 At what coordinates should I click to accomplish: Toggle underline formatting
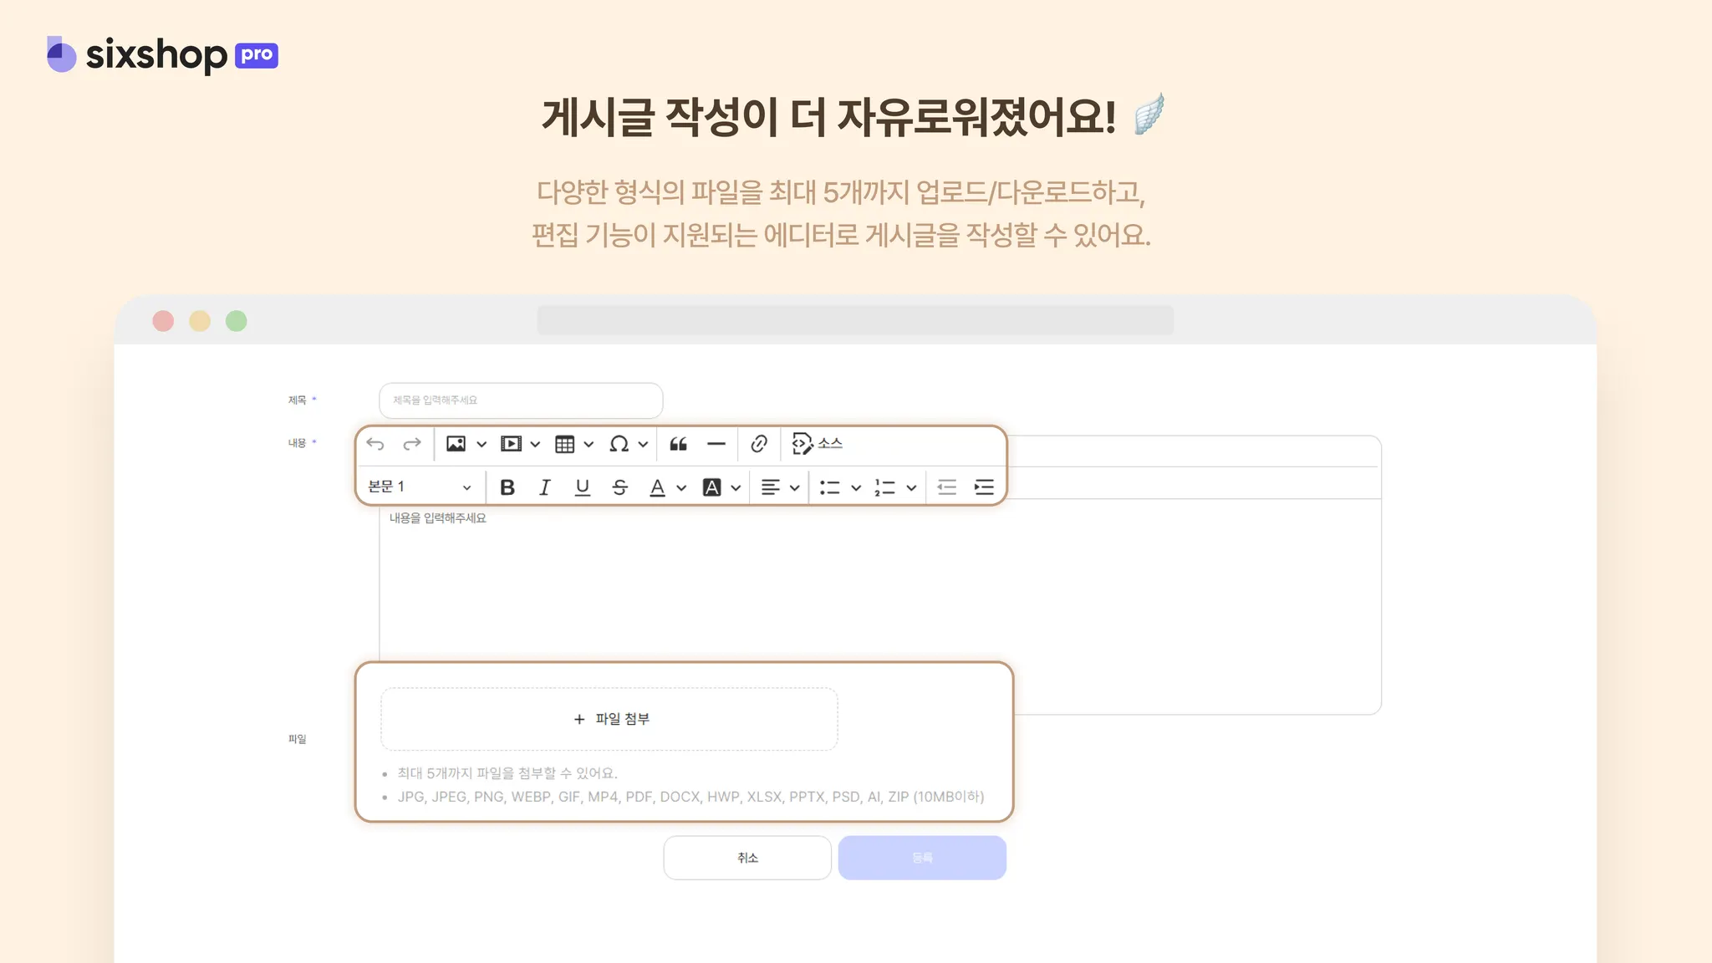583,487
